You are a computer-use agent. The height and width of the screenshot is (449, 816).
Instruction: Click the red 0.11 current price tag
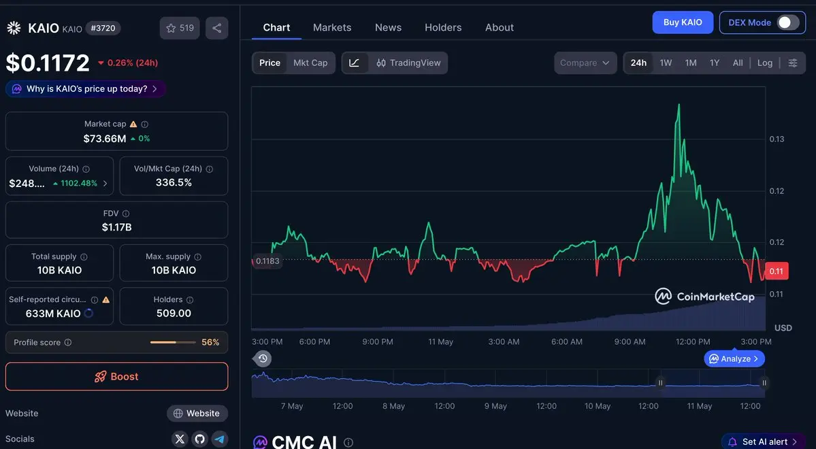coord(776,271)
